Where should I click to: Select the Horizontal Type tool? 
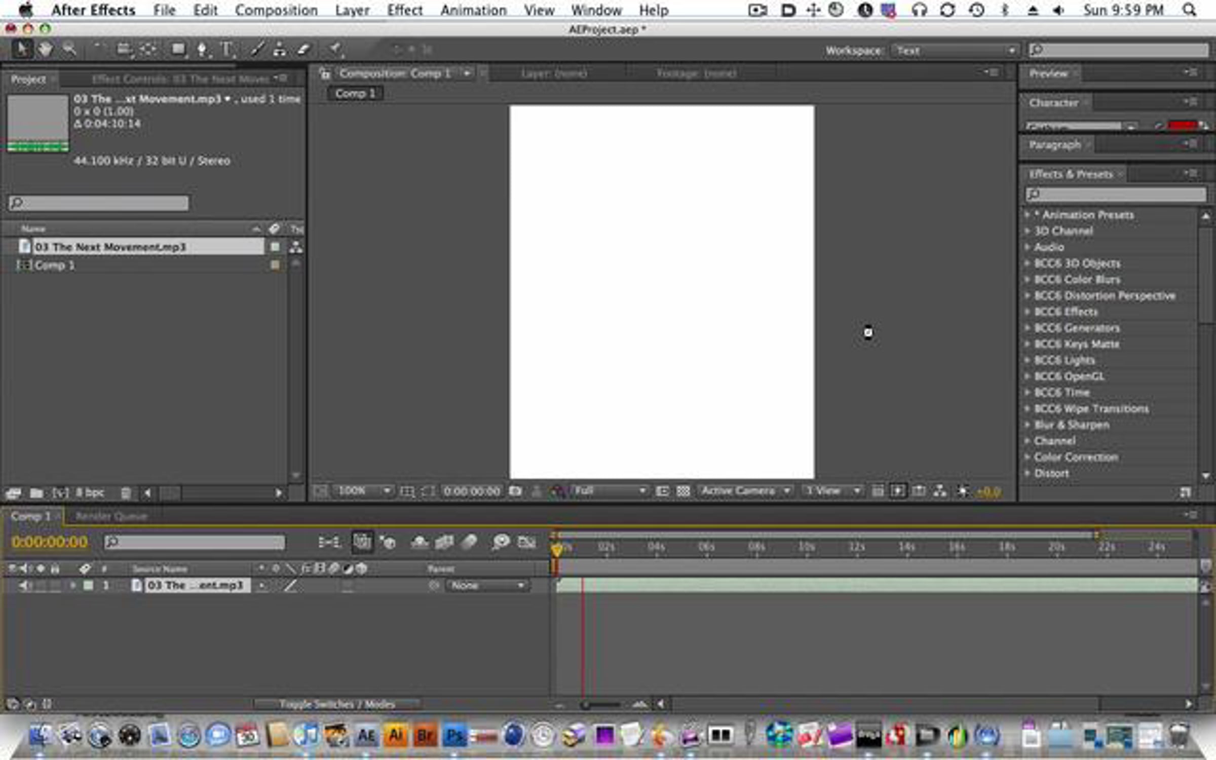click(x=226, y=50)
